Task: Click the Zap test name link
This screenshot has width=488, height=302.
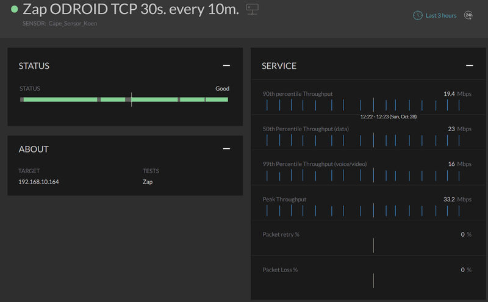Action: [148, 182]
